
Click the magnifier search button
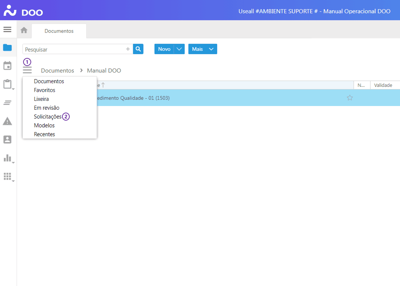point(138,49)
